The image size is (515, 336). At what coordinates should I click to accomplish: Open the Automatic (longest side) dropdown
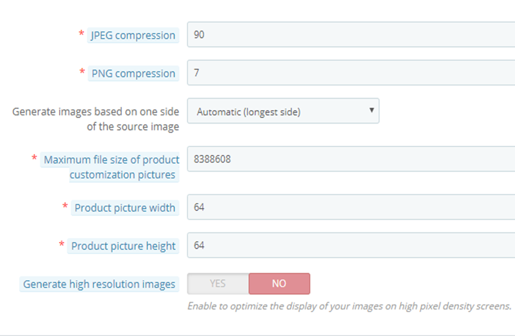pyautogui.click(x=283, y=111)
